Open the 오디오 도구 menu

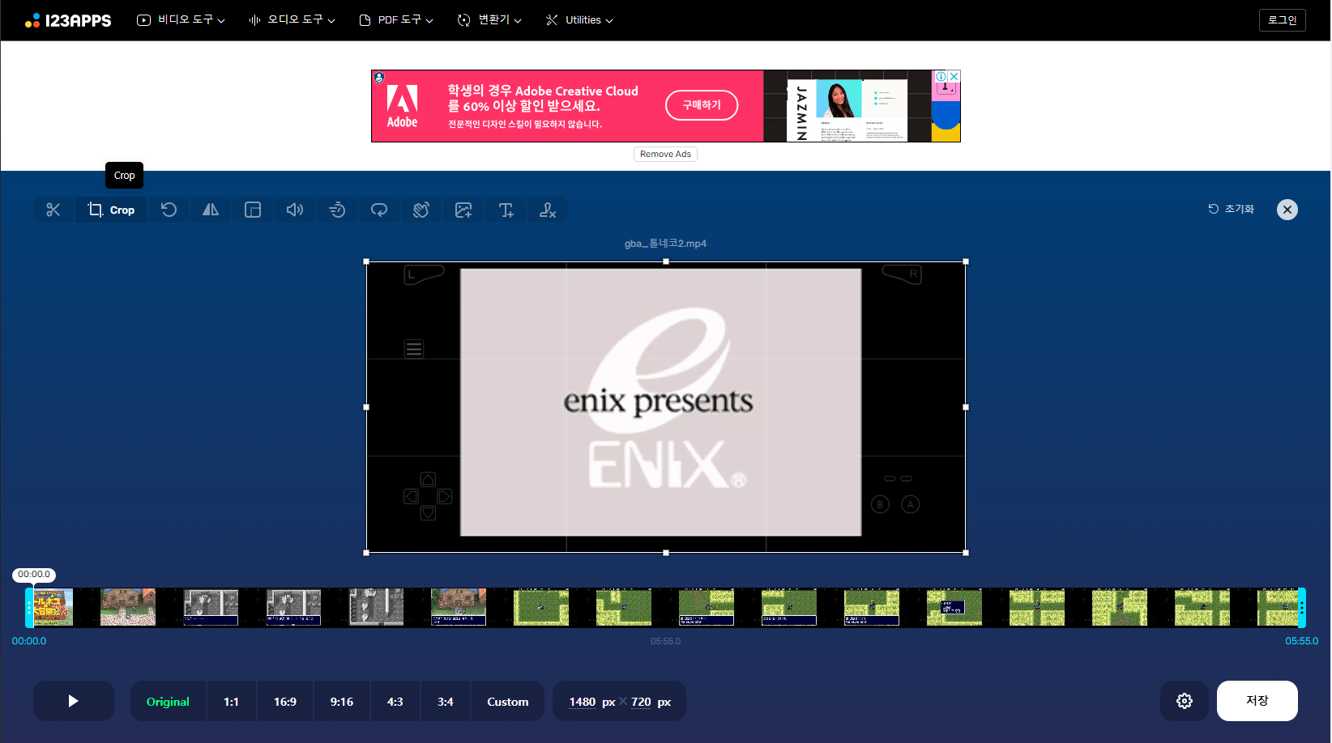(x=292, y=19)
